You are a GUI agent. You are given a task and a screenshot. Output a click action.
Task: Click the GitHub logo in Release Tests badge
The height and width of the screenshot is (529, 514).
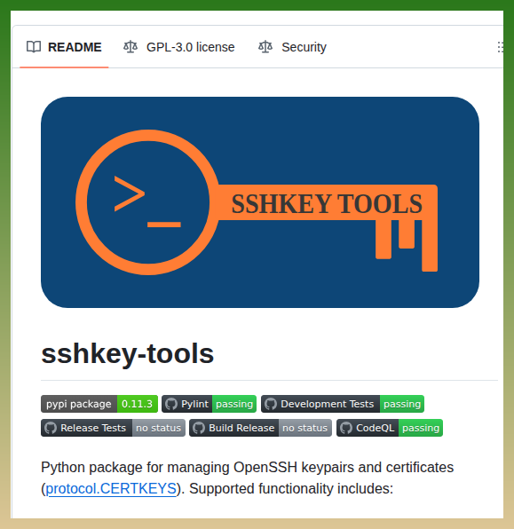click(51, 428)
